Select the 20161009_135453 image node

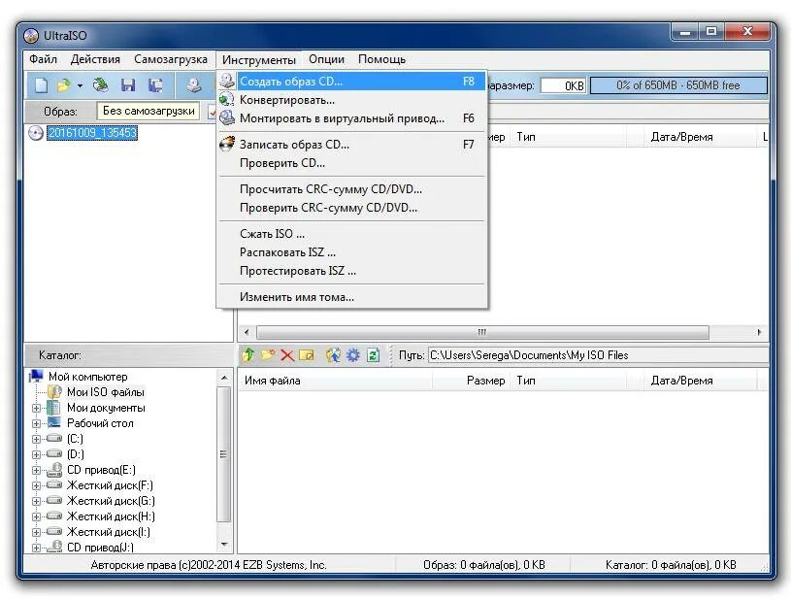pos(92,133)
